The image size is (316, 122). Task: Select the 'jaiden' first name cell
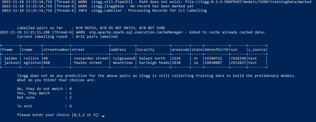click(11, 58)
